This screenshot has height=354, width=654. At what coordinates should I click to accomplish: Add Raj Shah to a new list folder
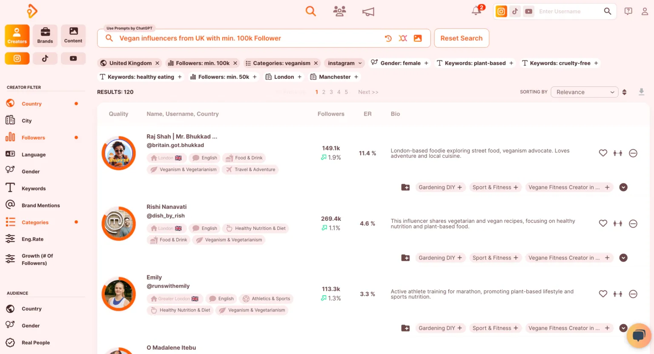[405, 187]
